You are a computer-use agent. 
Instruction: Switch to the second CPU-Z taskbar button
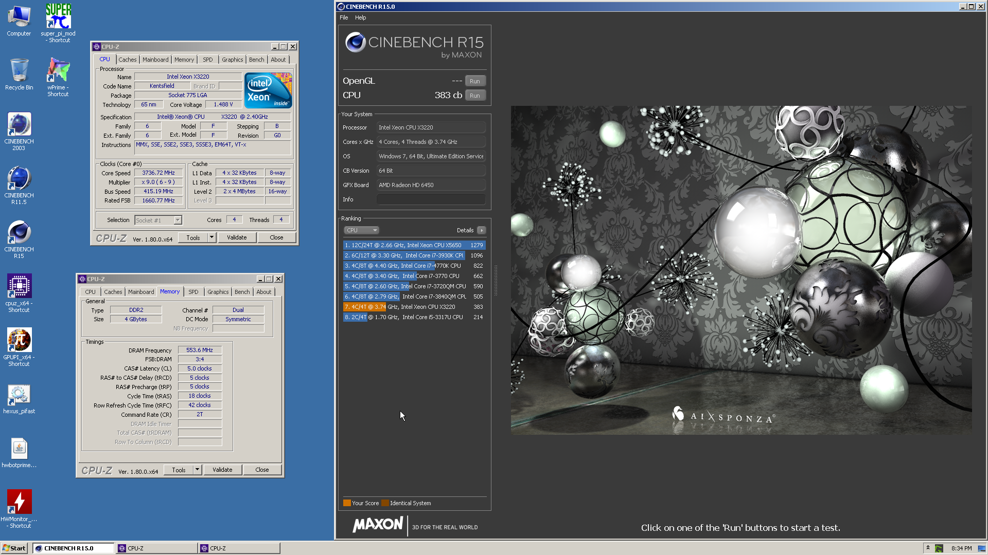[239, 548]
